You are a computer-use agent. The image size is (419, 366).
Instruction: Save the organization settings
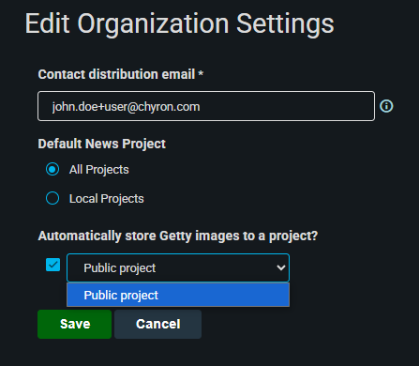click(74, 324)
